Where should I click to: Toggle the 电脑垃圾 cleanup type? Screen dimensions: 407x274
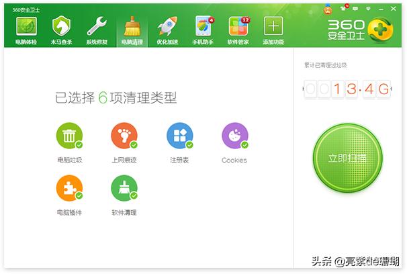click(69, 136)
